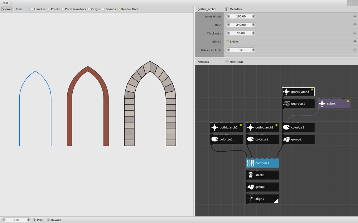Click the colorize2 palette icon
The height and width of the screenshot is (223, 358).
tap(251, 139)
